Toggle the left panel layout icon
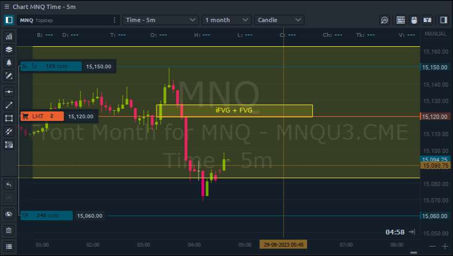This screenshot has width=453, height=256. coord(9,20)
